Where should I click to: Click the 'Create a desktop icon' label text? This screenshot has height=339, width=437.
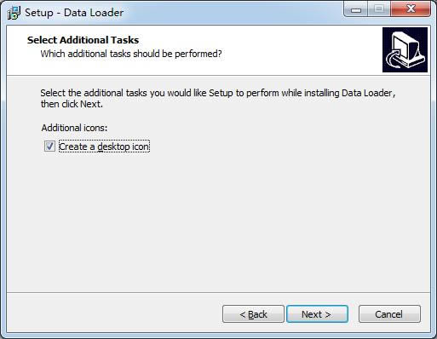[x=104, y=147]
